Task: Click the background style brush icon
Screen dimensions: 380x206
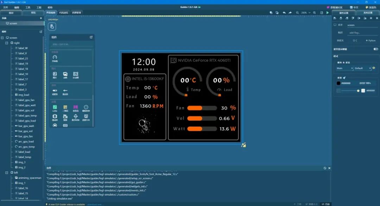Action: coord(344,78)
